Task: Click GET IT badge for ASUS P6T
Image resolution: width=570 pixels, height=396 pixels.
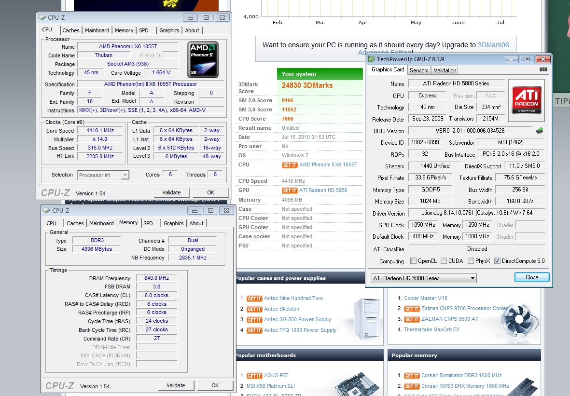Action: 254,376
